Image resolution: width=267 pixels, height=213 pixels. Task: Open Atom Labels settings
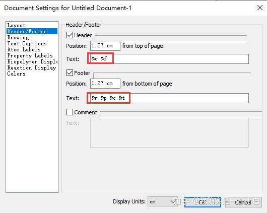coord(32,49)
